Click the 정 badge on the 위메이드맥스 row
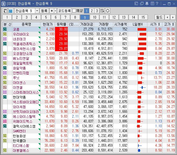Screen dimensions: 177x155 [x=5, y=121]
